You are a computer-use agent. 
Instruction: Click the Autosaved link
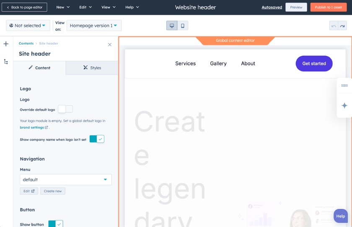272,7
